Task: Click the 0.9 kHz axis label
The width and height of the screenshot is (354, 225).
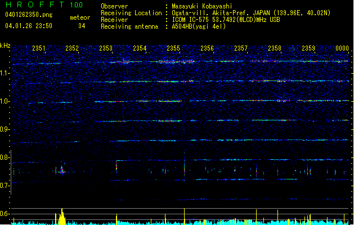Action: tap(5, 129)
